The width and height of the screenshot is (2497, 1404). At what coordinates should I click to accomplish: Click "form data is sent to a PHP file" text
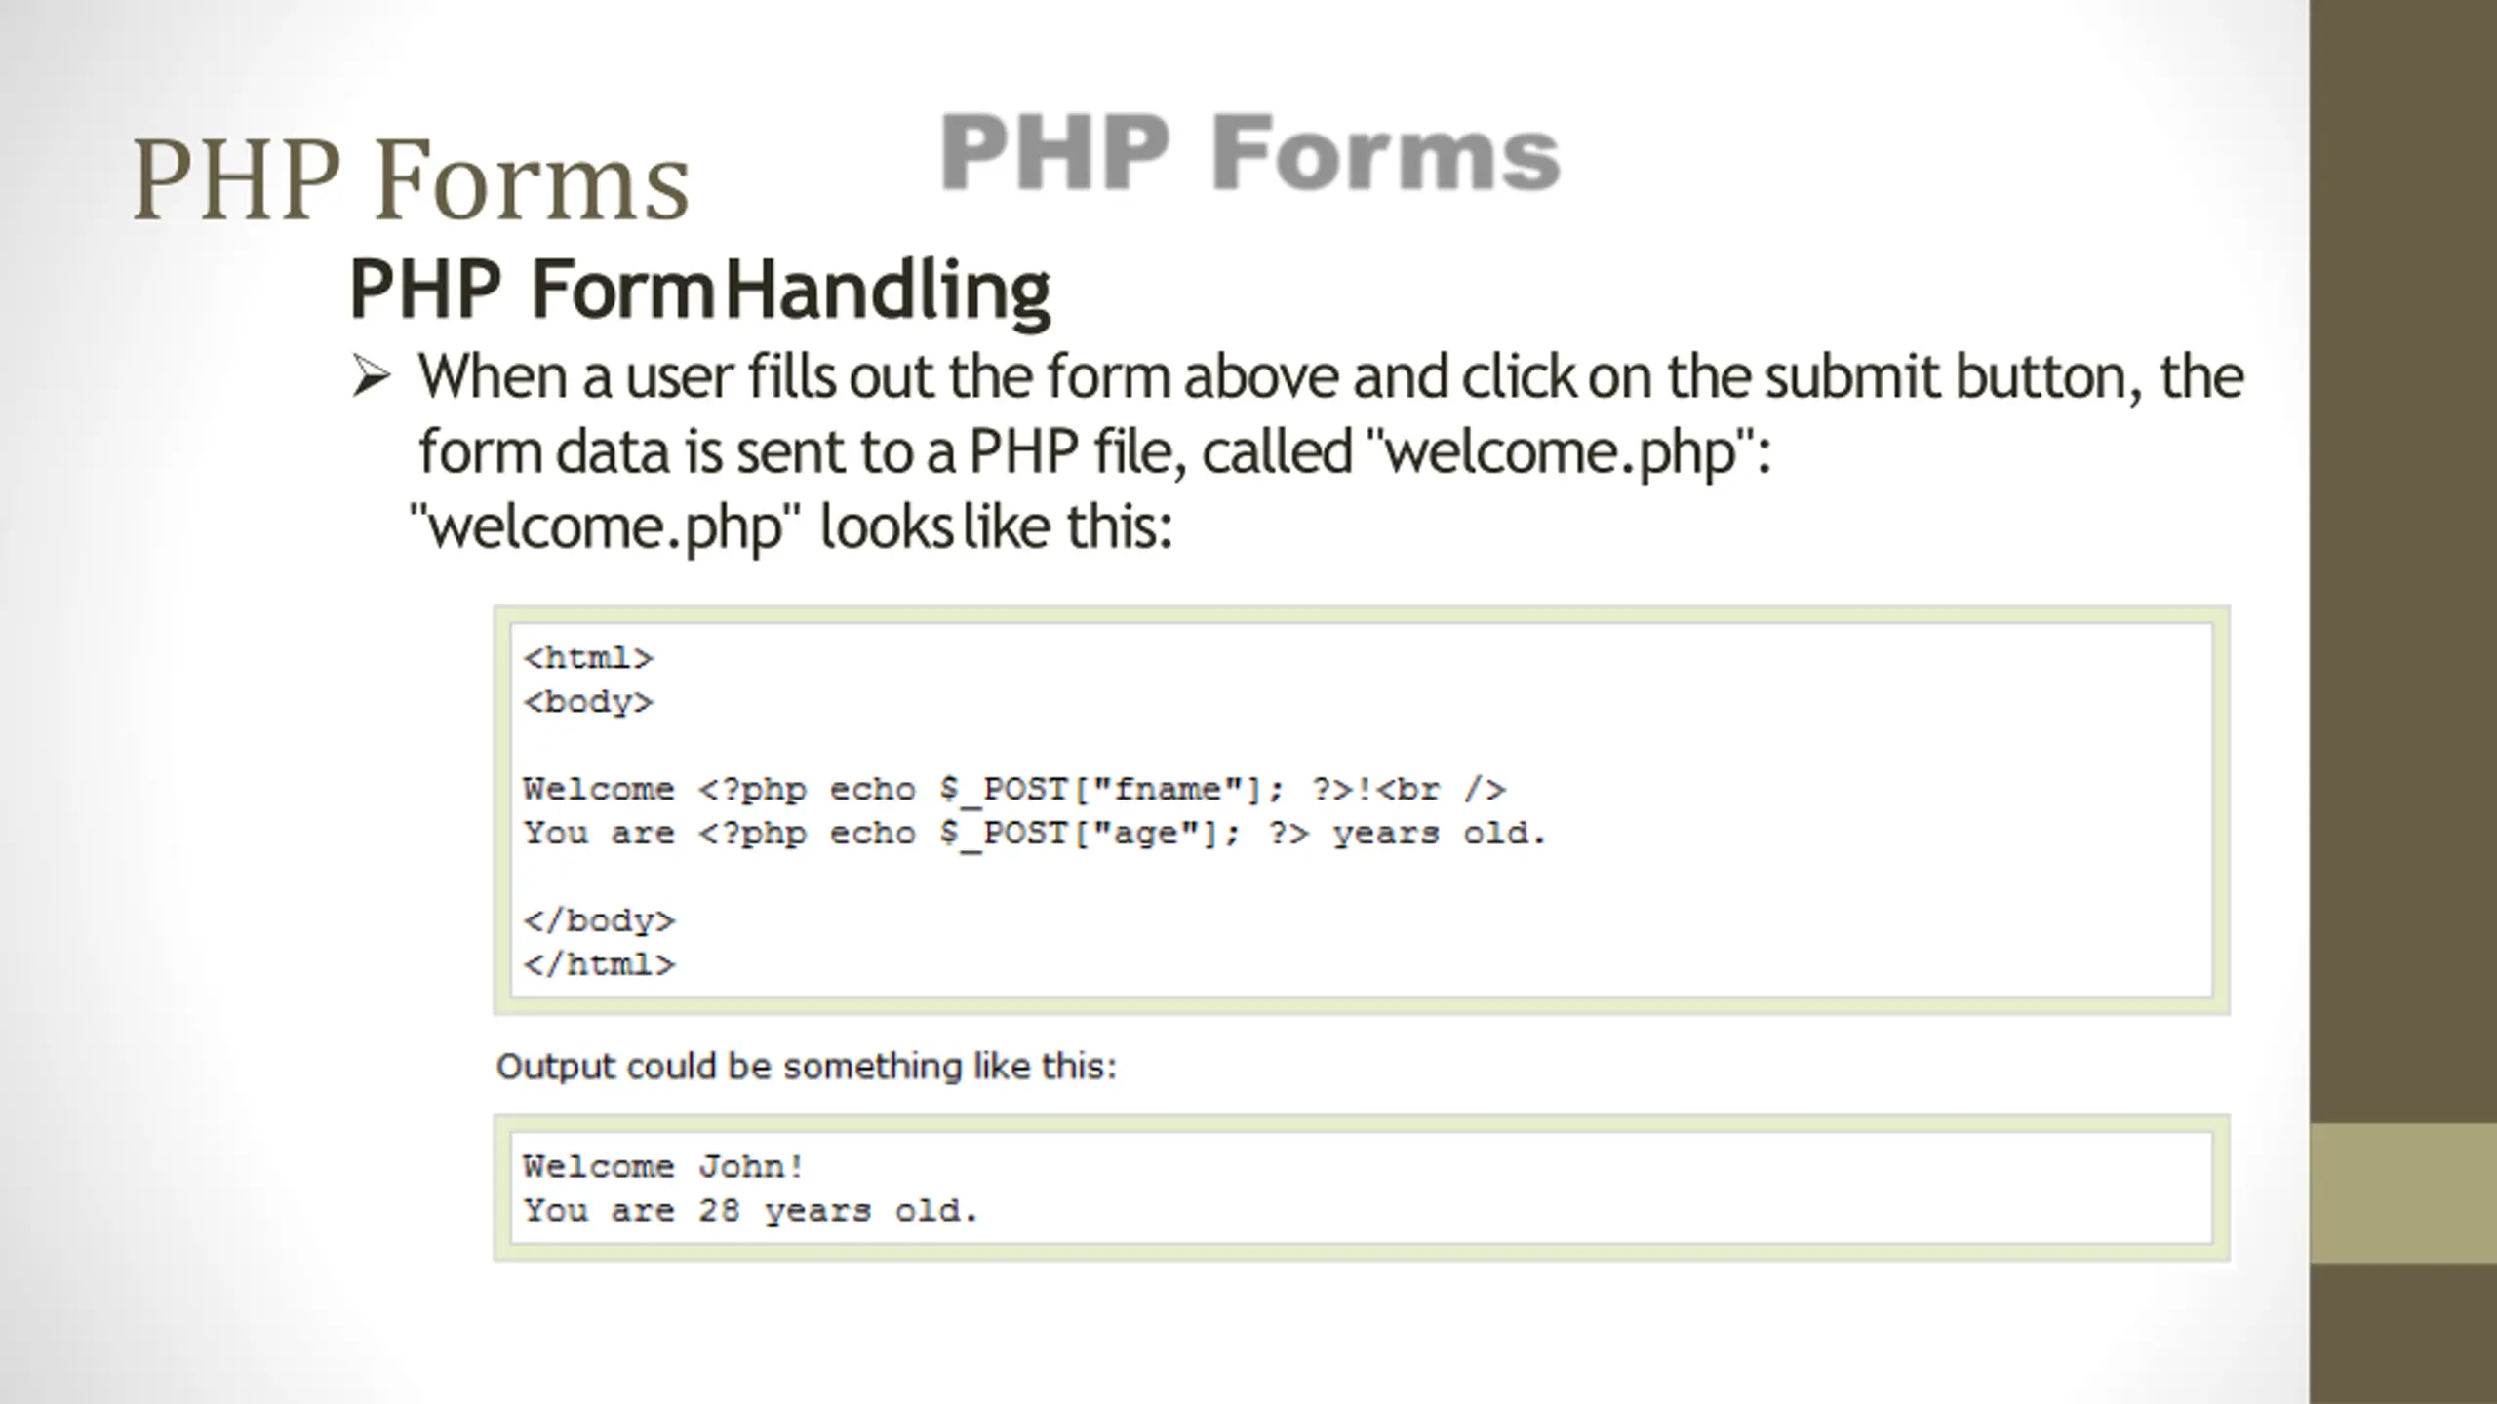coord(803,452)
